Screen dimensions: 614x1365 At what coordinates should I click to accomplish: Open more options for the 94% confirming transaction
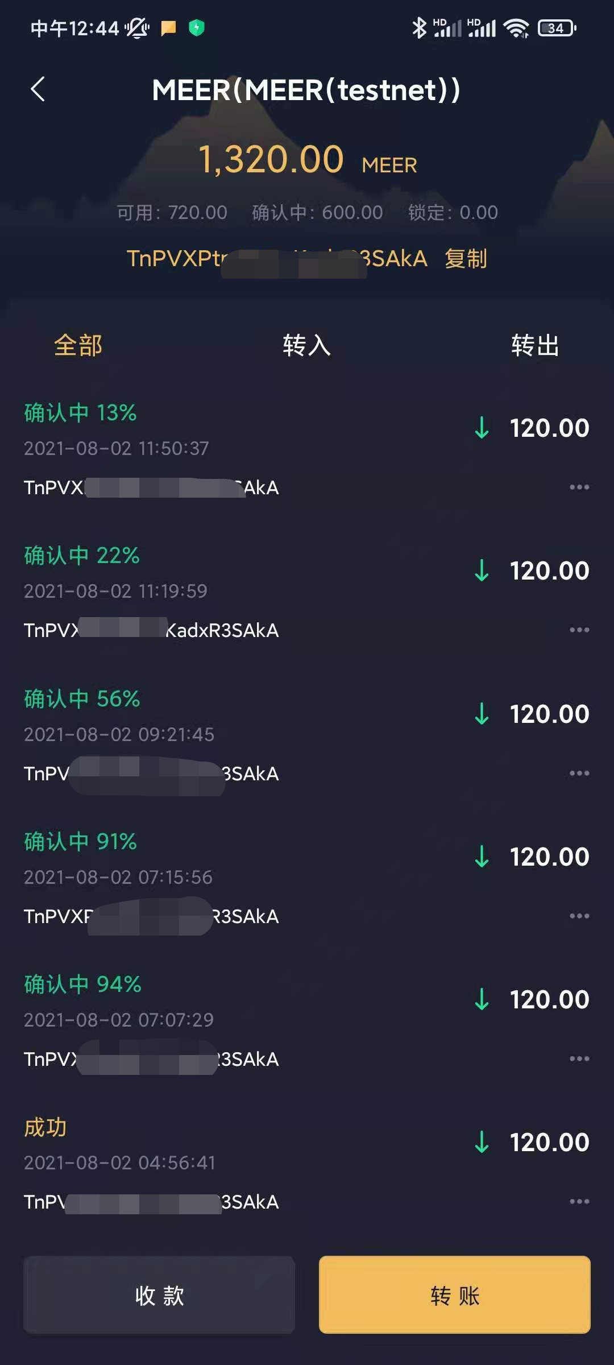(579, 1058)
